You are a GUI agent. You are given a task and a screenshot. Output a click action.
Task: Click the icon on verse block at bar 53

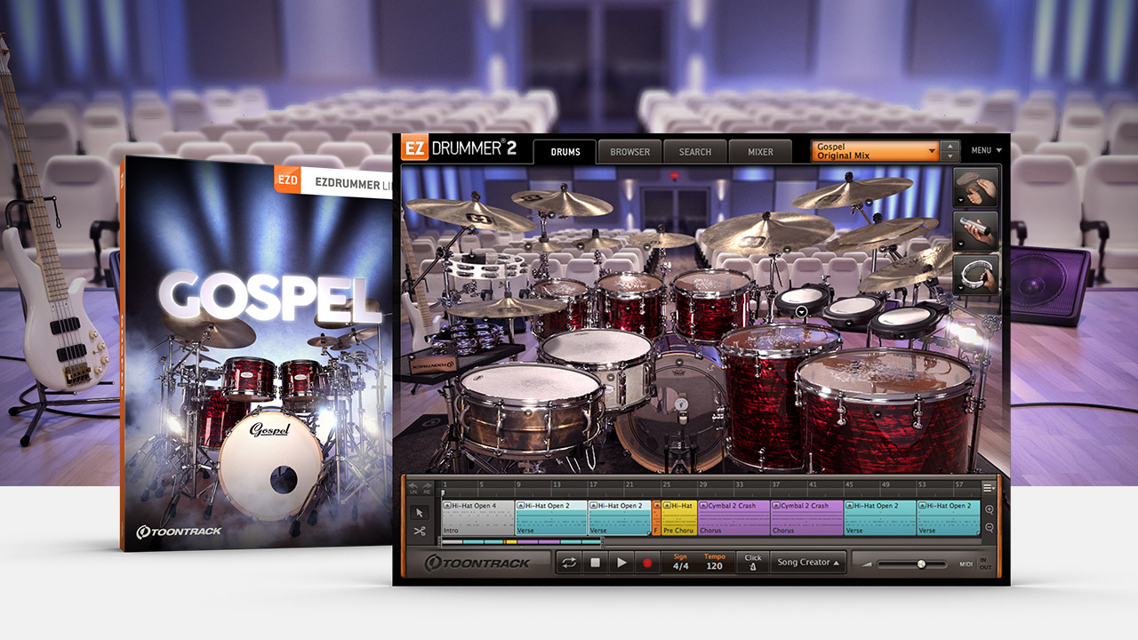(922, 506)
